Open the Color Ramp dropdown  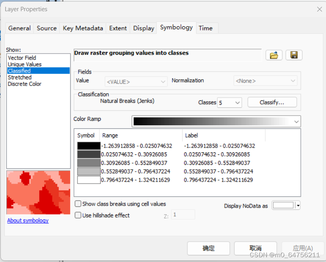(x=296, y=121)
